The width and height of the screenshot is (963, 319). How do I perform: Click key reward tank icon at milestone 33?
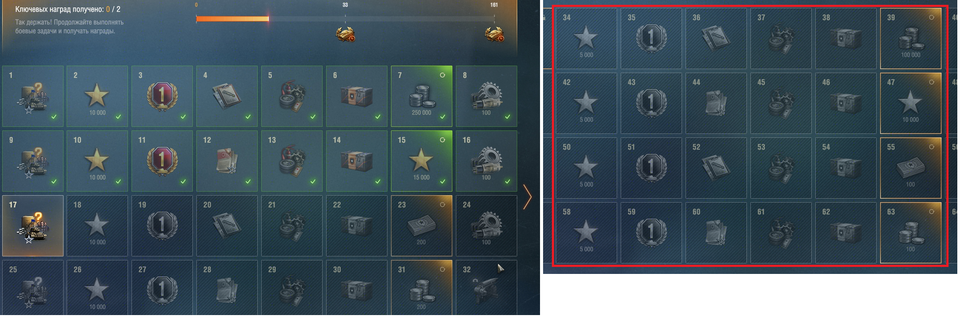345,34
